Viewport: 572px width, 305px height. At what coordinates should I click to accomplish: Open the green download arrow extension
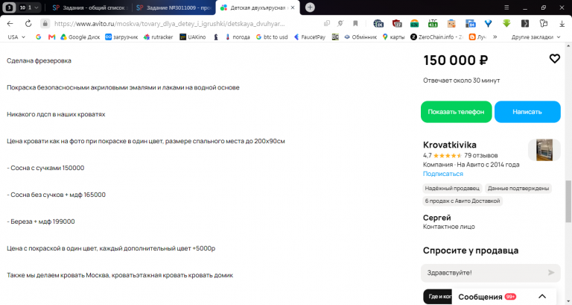pyautogui.click(x=506, y=24)
